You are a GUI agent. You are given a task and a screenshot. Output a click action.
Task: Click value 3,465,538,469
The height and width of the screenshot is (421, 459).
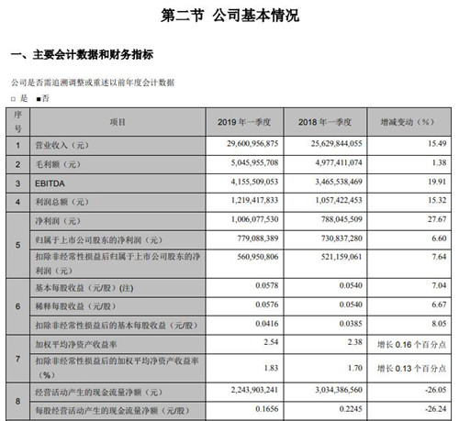point(339,182)
